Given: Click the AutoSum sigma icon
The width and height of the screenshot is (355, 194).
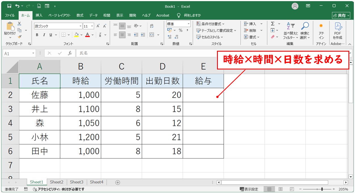Looking at the screenshot, I should point(273,24).
